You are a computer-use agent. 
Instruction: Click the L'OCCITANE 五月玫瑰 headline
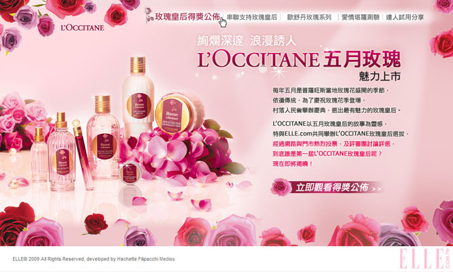(300, 59)
